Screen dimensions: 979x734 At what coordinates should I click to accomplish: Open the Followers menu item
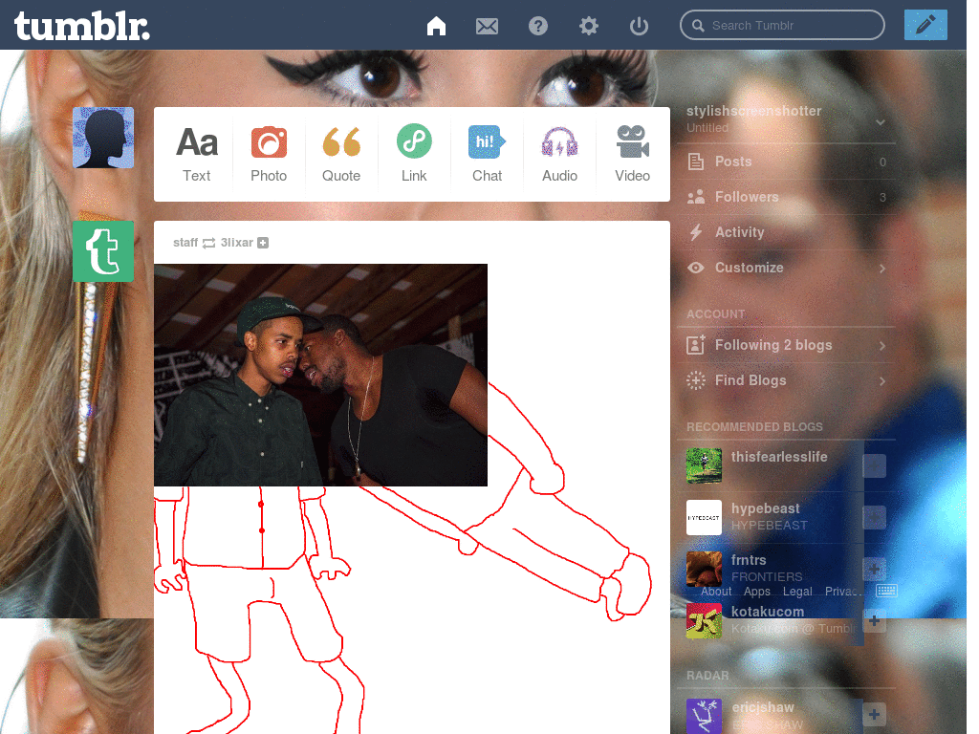(786, 197)
